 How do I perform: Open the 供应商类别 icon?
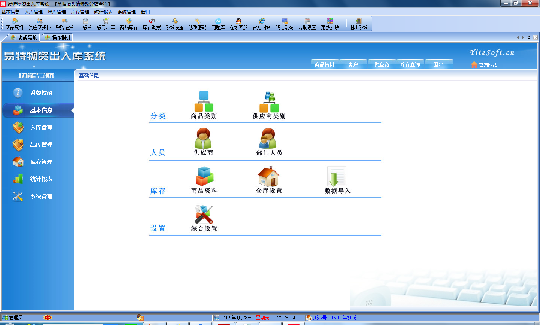(x=269, y=105)
